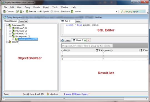150x102 pixels.
Task: Open the Query menu
Action: point(27,7)
